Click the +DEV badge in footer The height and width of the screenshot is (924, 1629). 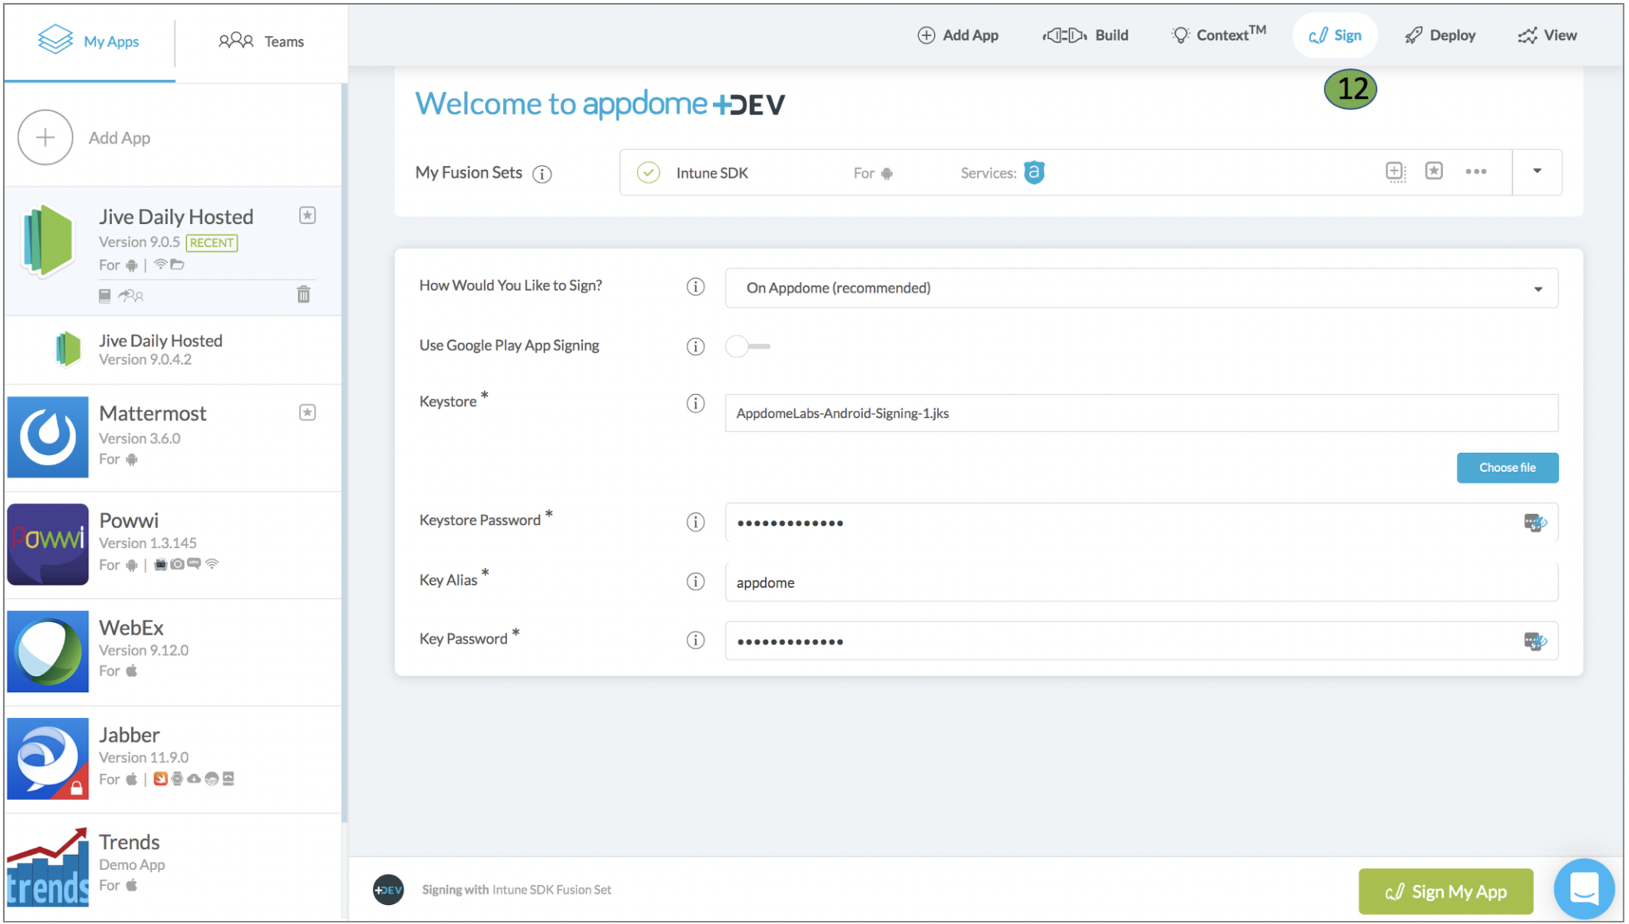click(x=389, y=890)
